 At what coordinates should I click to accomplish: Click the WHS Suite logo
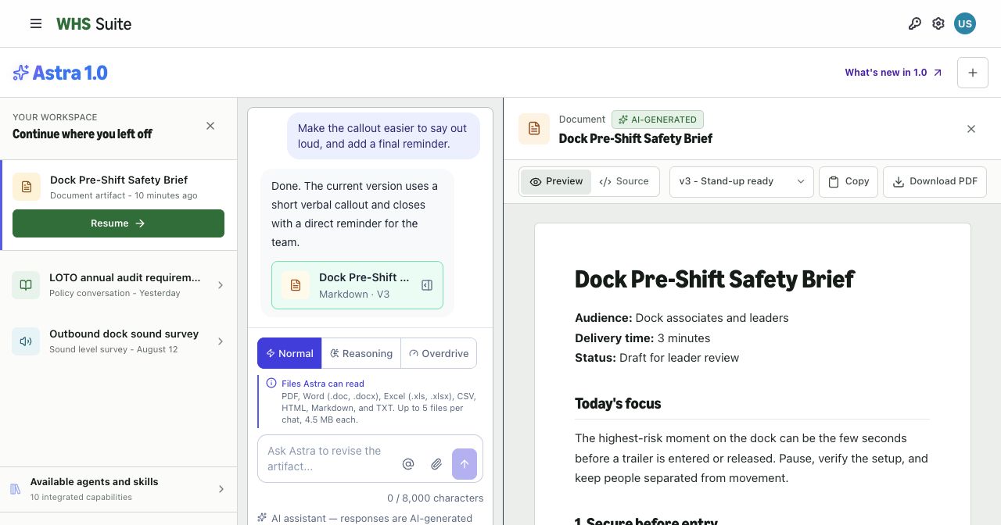coord(94,24)
